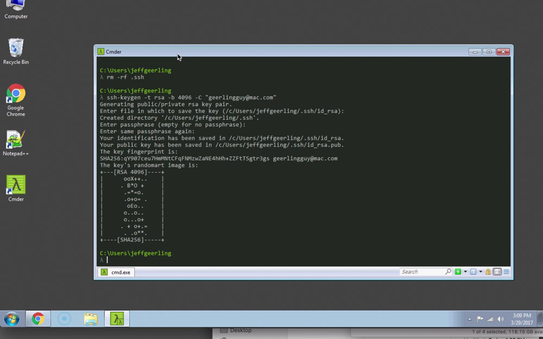543x339 pixels.
Task: Open File Explorer from the taskbar
Action: (x=90, y=318)
